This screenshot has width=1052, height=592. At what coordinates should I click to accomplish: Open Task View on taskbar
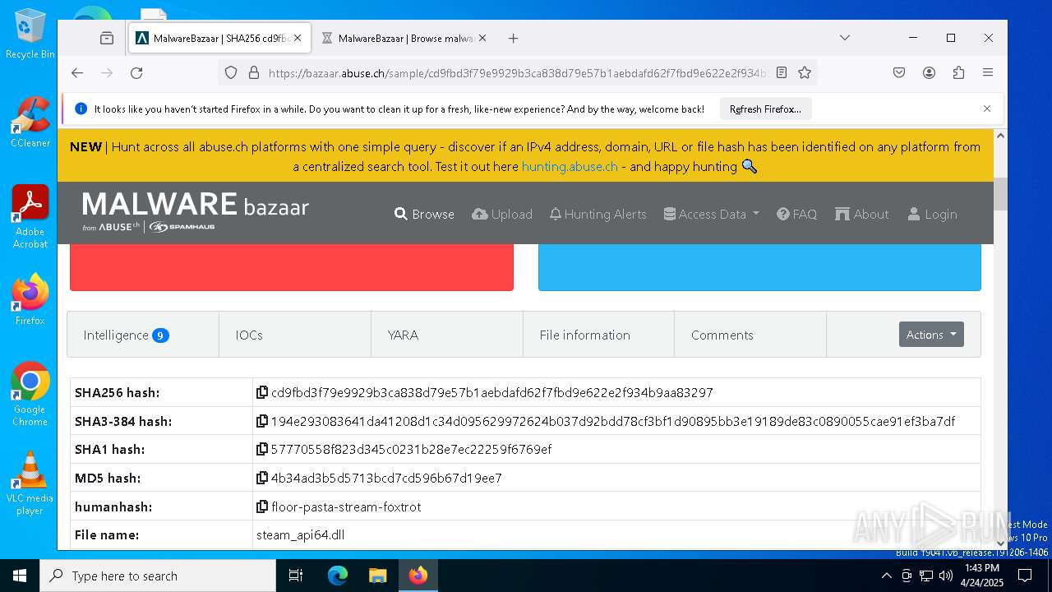[296, 576]
